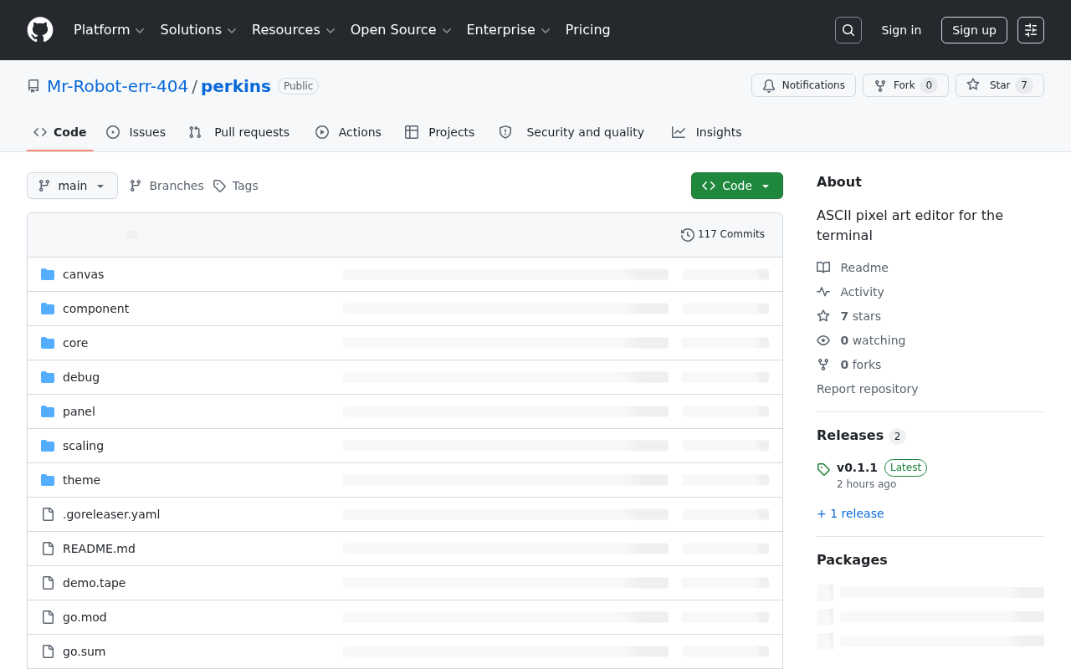The width and height of the screenshot is (1071, 669).
Task: Click the tag icon beside v0.1.1
Action: (x=823, y=469)
